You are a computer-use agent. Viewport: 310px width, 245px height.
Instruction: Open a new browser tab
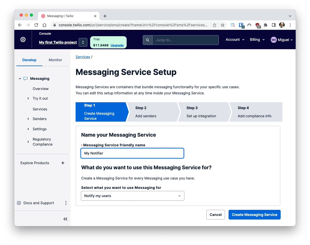tap(105, 16)
